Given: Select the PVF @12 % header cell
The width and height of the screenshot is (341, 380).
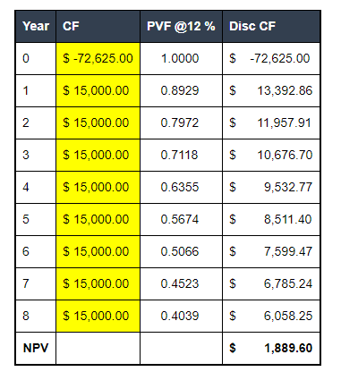Looking at the screenshot, I should pos(181,26).
